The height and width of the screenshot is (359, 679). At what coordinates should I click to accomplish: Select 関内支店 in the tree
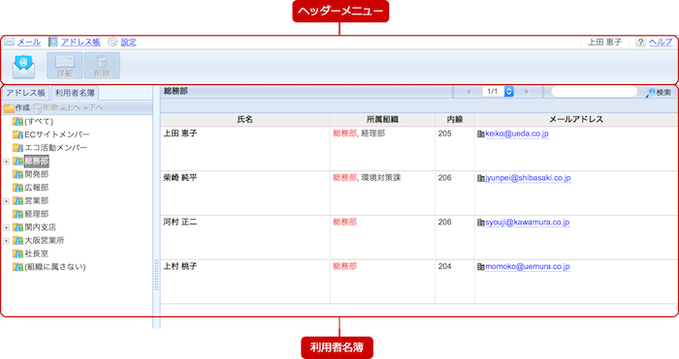[x=41, y=226]
